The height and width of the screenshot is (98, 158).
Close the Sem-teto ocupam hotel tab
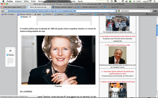pos(24,7)
